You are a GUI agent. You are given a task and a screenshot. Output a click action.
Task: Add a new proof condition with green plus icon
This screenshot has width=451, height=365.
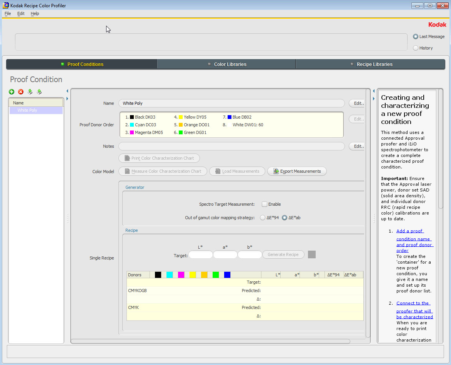(12, 92)
